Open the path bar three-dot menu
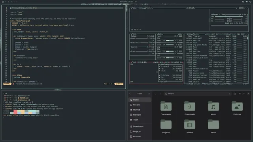This screenshot has height=142, width=253. [229, 93]
